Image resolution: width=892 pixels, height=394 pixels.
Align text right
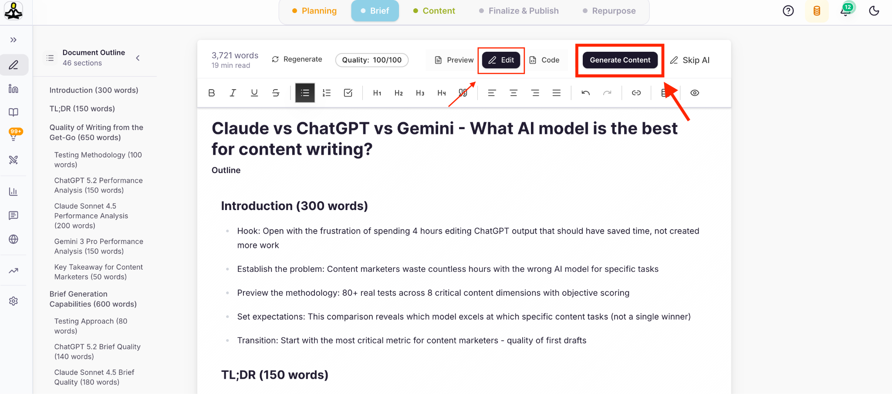click(535, 93)
